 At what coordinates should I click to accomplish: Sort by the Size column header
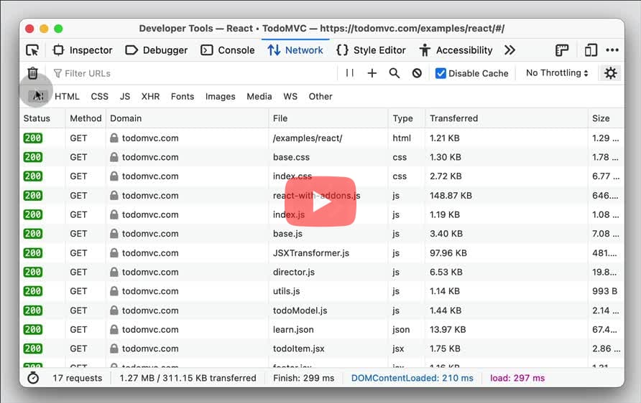(607, 118)
